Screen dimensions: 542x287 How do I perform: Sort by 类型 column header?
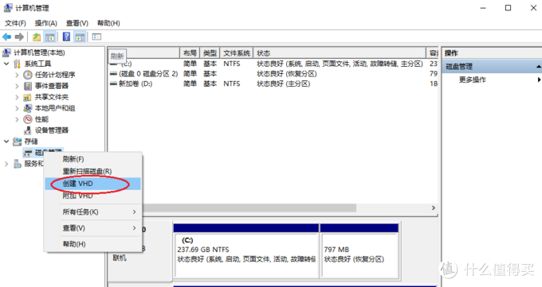click(x=210, y=53)
